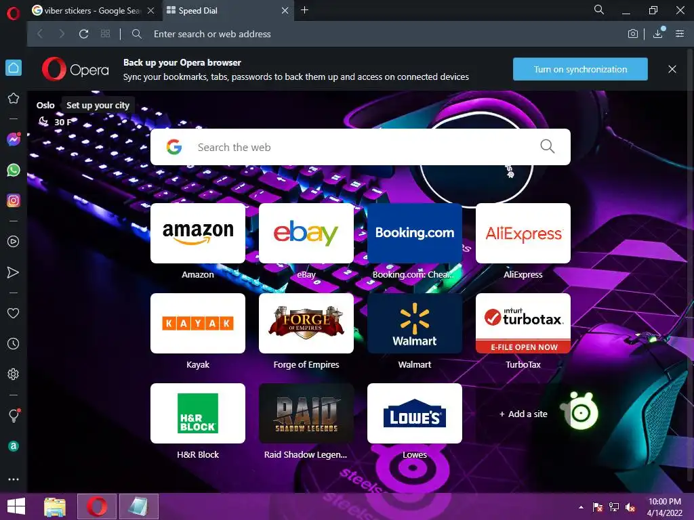Image resolution: width=694 pixels, height=520 pixels.
Task: Open WhatsApp in the sidebar
Action: pyautogui.click(x=14, y=170)
